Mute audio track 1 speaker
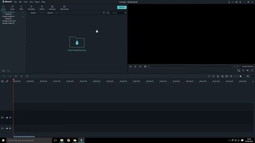Viewport: 255px width, 143px height. pos(10,128)
